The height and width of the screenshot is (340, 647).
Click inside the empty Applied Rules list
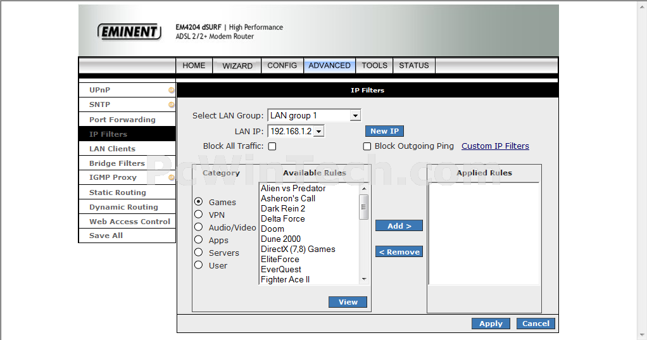pos(484,234)
